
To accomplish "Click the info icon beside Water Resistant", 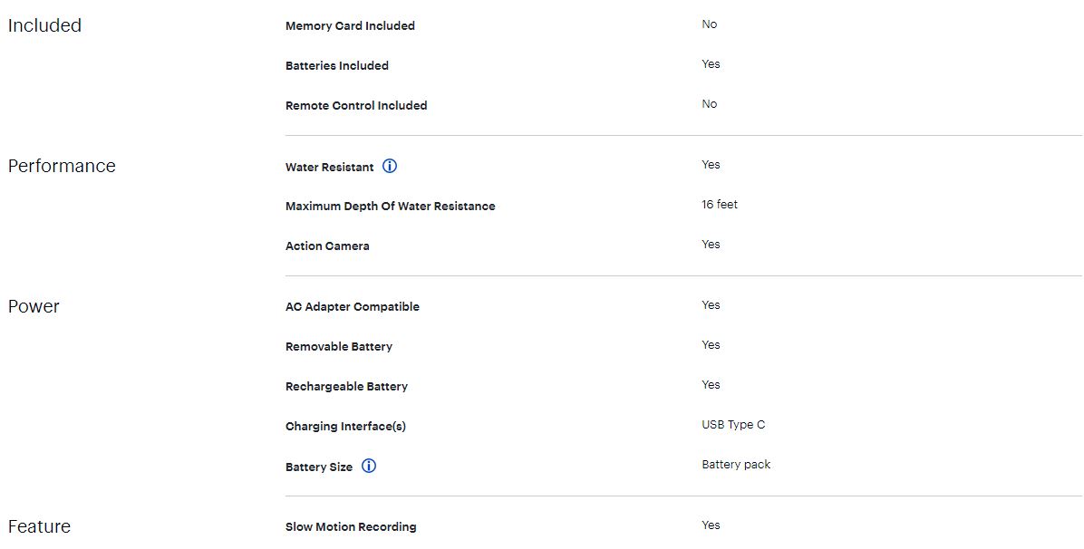I will coord(390,166).
